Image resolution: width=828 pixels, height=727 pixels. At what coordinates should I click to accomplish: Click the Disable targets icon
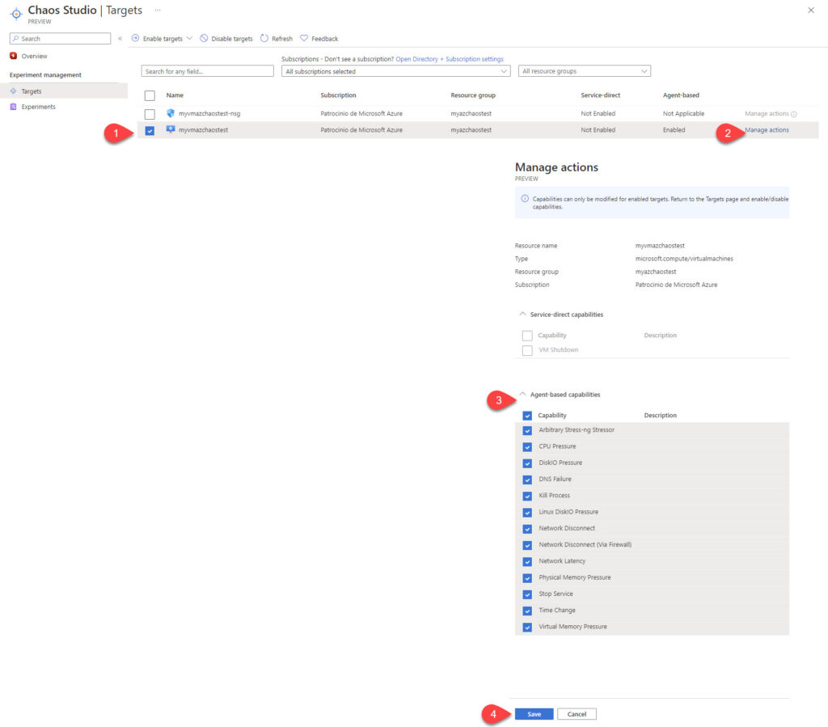coord(204,38)
